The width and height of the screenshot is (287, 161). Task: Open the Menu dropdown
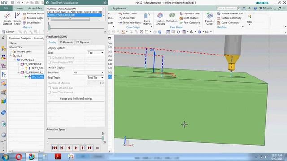coord(8,32)
